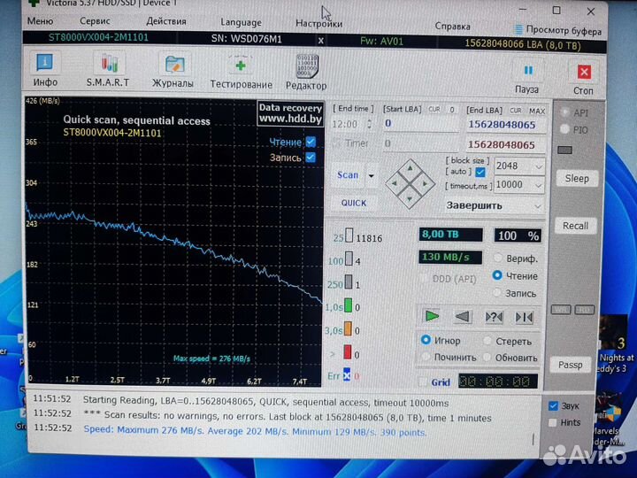637x478 pixels.
Task: Open the S.M.A.R.T attributes view
Action: (108, 70)
